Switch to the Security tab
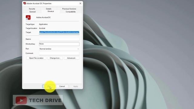This screenshot has width=194, height=109. [x=32, y=9]
